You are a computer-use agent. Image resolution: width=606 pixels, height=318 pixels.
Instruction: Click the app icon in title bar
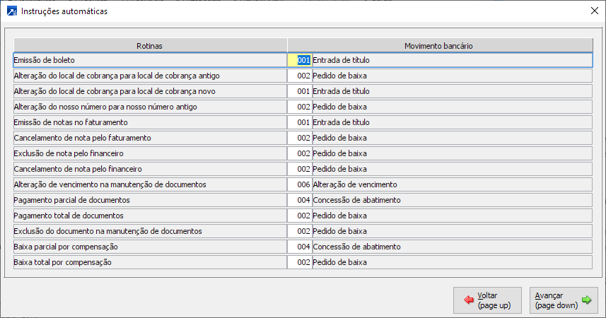(x=11, y=11)
